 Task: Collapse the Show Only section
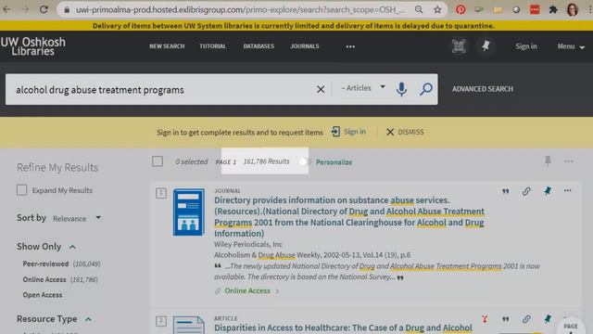point(72,247)
